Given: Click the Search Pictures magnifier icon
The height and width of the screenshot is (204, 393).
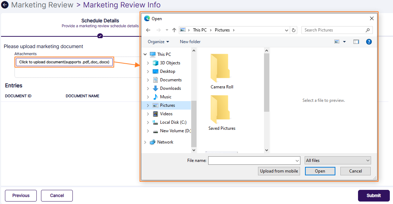Looking at the screenshot, I should click(x=368, y=30).
